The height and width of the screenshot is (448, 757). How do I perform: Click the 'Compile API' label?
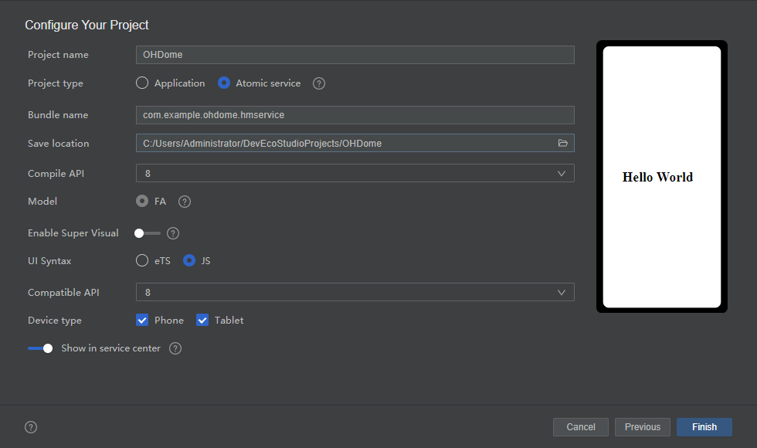pos(56,174)
